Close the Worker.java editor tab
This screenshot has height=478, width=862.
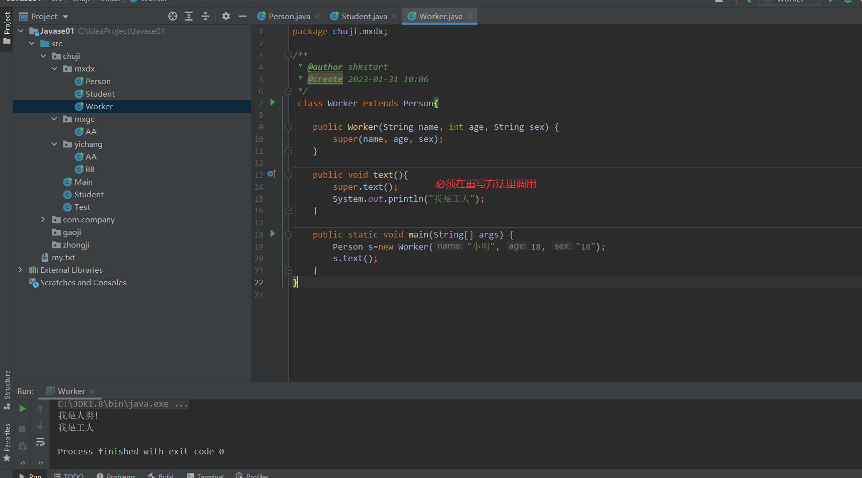[x=470, y=16]
